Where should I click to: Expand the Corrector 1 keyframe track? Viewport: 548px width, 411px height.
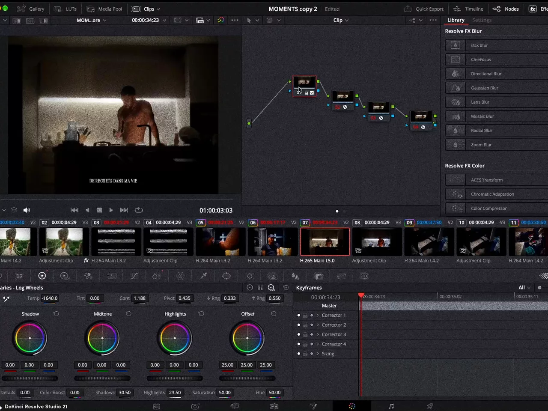(x=318, y=316)
